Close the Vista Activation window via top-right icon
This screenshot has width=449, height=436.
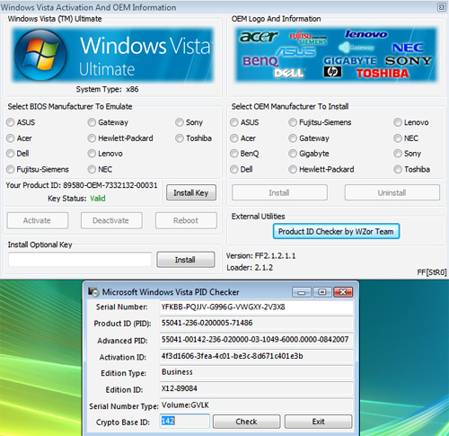click(442, 7)
